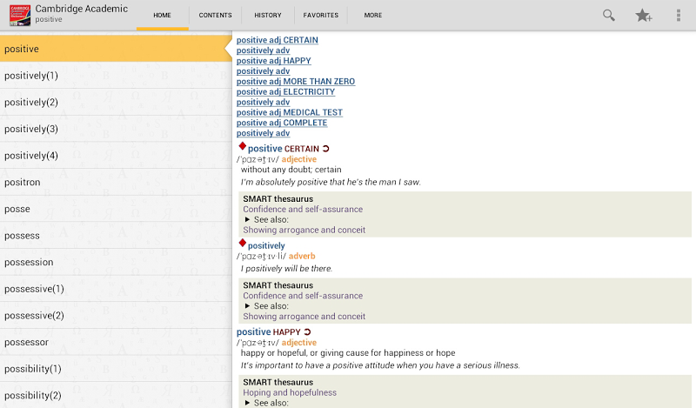The image size is (696, 408).
Task: Tap the Cambridge dictionary app icon
Action: point(20,16)
